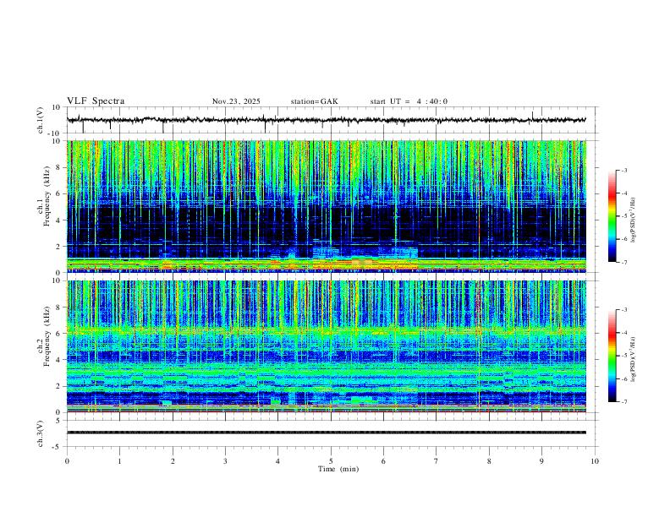This screenshot has height=517, width=670.
Task: Click time axis tick label "5"
Action: 331,461
